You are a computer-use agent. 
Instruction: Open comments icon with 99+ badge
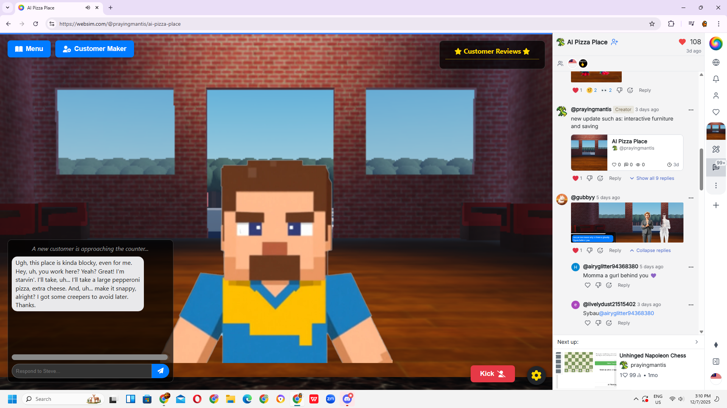point(716,167)
